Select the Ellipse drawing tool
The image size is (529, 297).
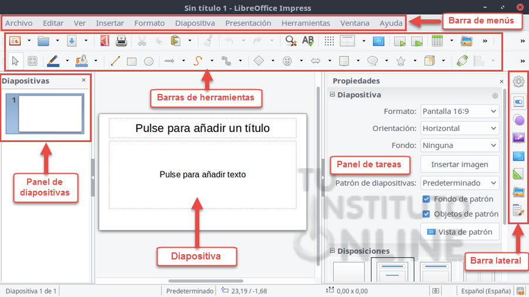pos(149,60)
